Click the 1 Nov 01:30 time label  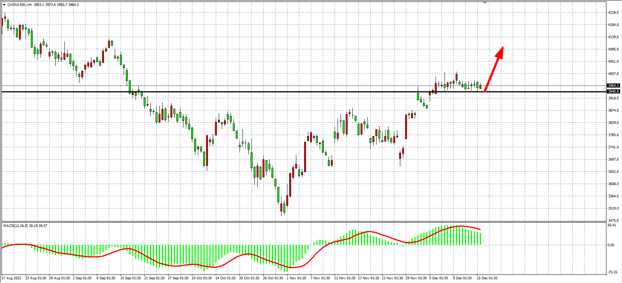click(296, 278)
